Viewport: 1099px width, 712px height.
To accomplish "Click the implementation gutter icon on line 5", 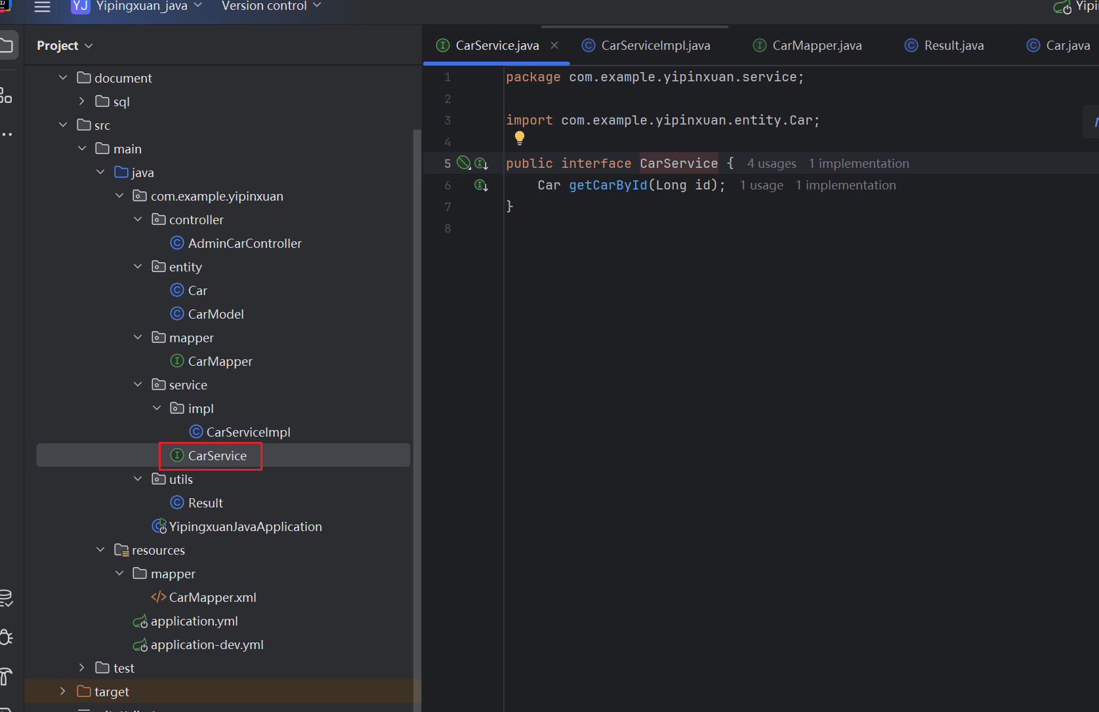I will 481,163.
